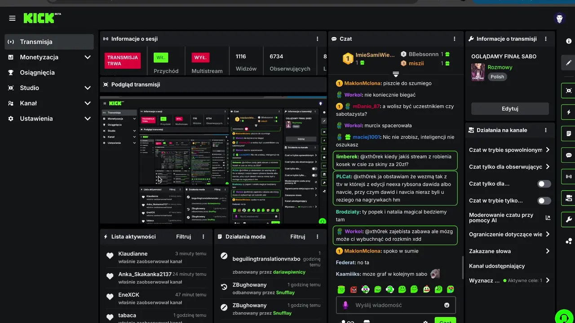Screen dimensions: 575x323
Task: Open the Osiągnięcia sidebar item
Action: pos(49,72)
